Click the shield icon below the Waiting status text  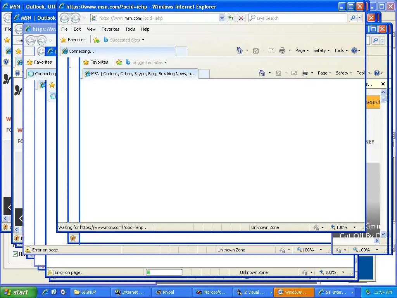73,238
